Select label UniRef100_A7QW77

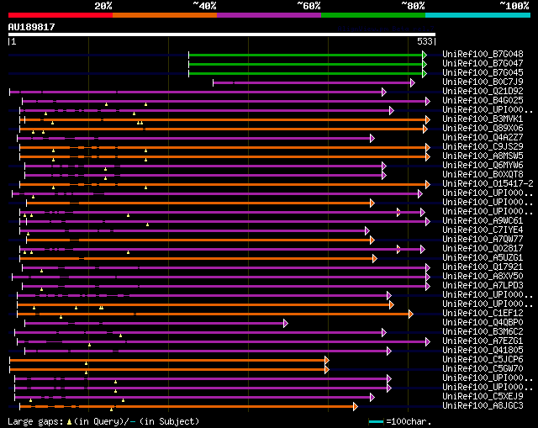click(483, 239)
